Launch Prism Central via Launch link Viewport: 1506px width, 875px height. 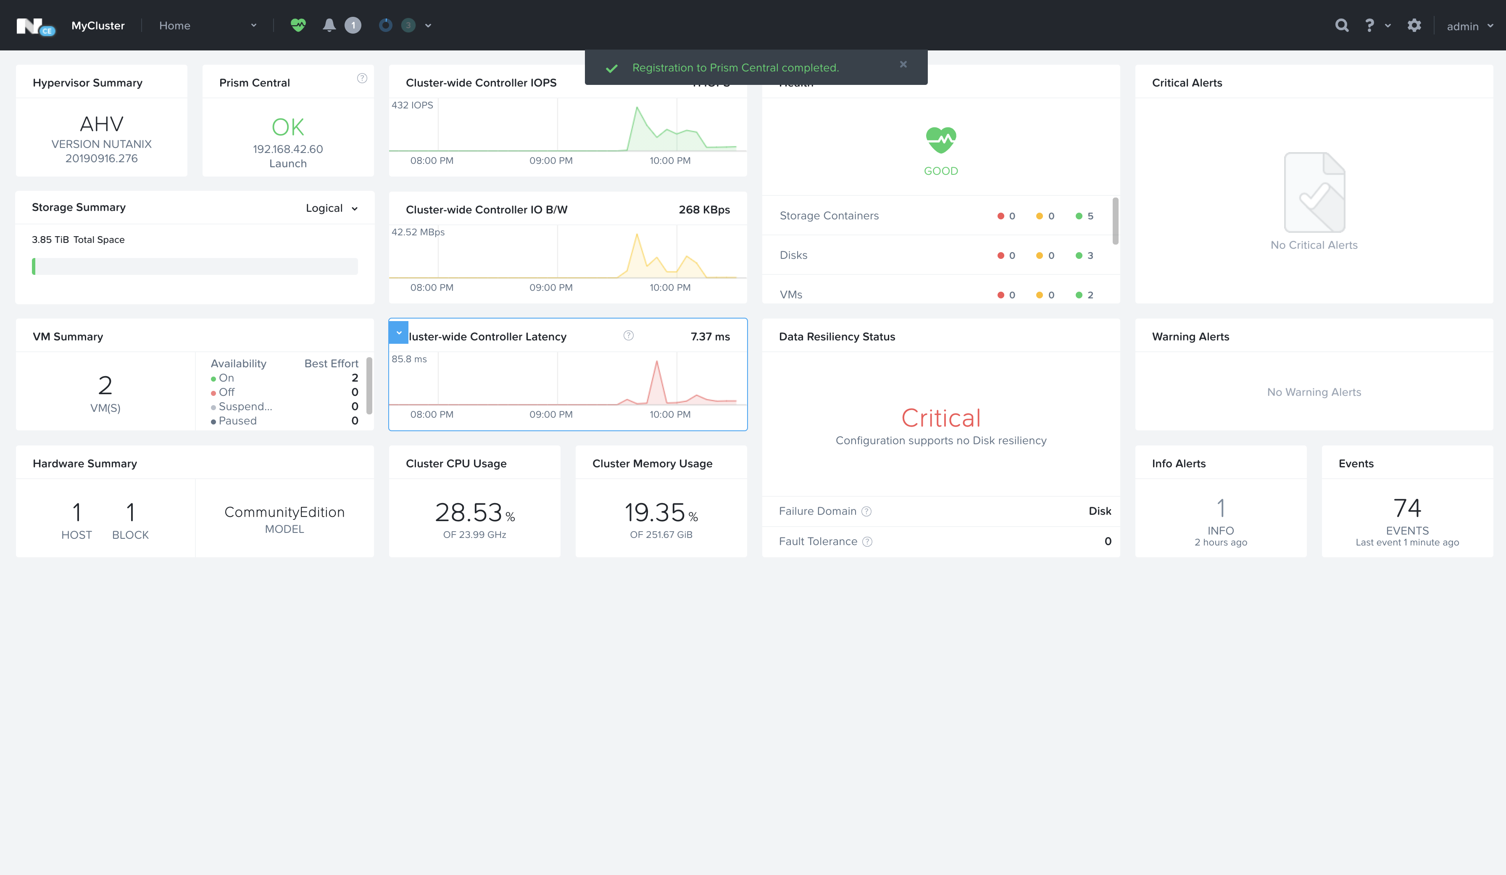[287, 164]
